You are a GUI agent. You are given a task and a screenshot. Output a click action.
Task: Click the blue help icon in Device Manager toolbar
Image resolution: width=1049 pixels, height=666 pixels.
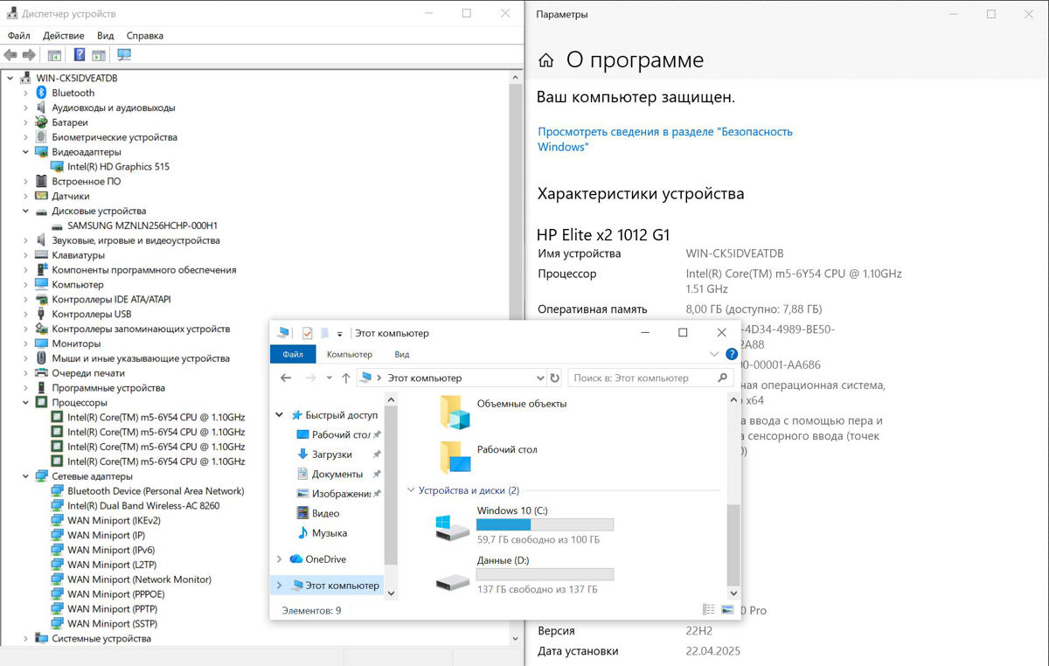point(79,55)
